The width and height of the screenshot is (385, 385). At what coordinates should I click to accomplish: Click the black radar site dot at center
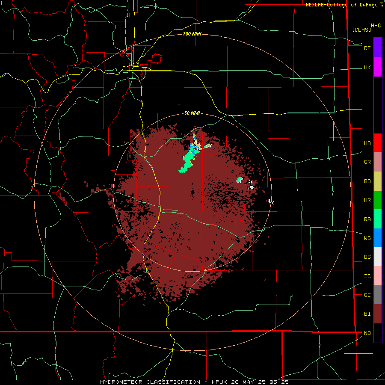192,192
